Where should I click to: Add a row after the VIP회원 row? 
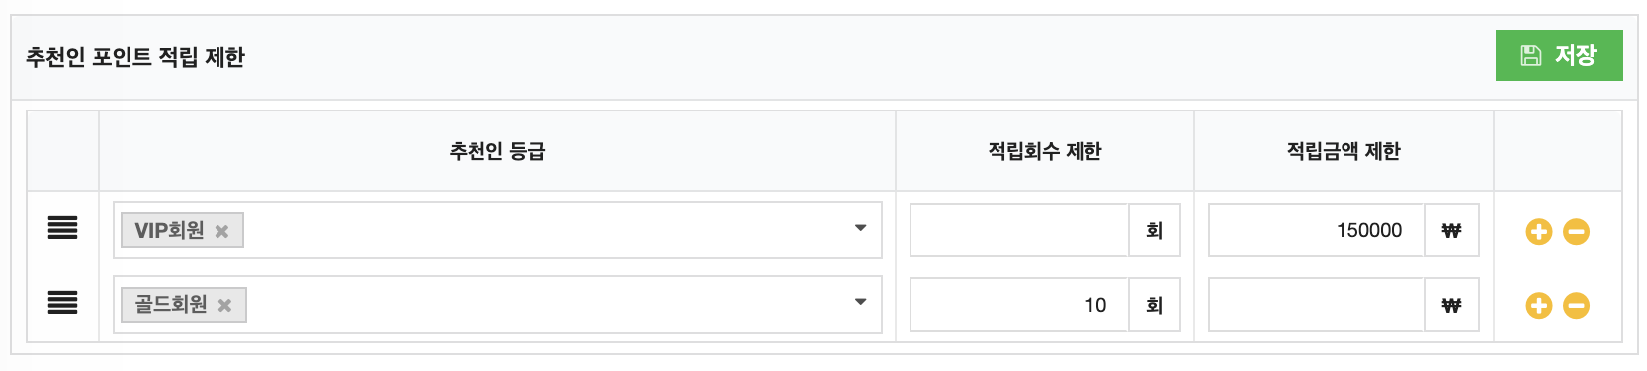click(x=1538, y=232)
